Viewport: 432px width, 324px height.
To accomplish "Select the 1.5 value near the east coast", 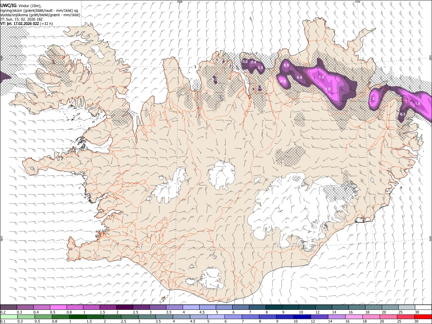I will coord(417,104).
